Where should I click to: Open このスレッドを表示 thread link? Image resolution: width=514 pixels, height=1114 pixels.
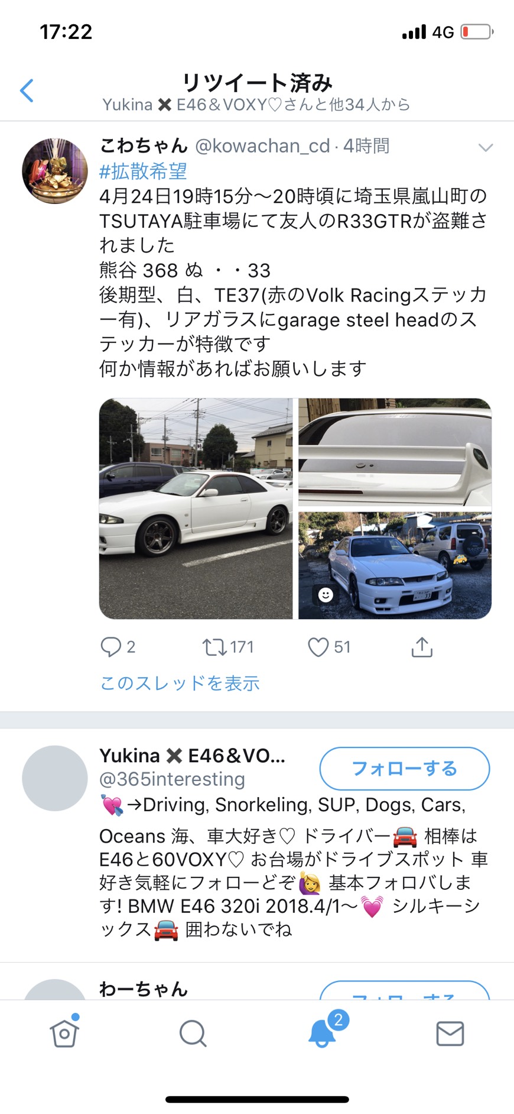click(180, 683)
